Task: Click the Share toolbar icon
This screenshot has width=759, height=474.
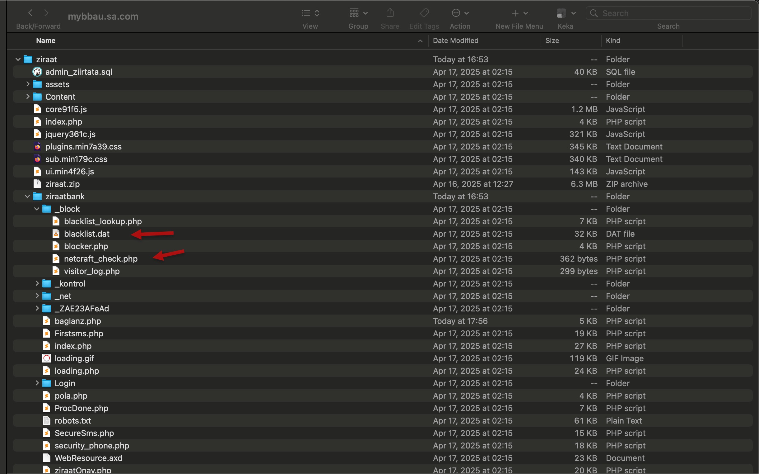Action: click(x=390, y=13)
